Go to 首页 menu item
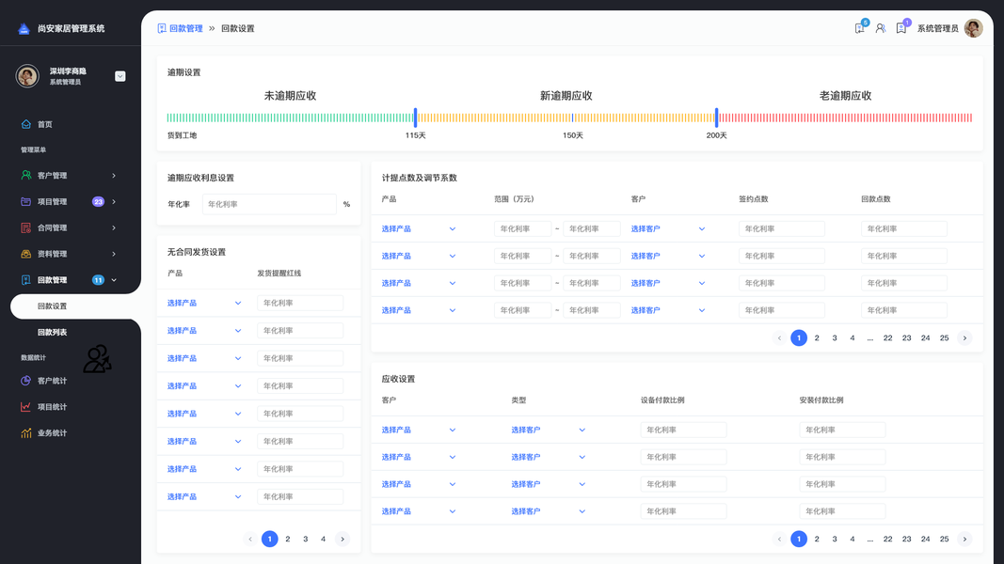The width and height of the screenshot is (1004, 564). (x=45, y=124)
